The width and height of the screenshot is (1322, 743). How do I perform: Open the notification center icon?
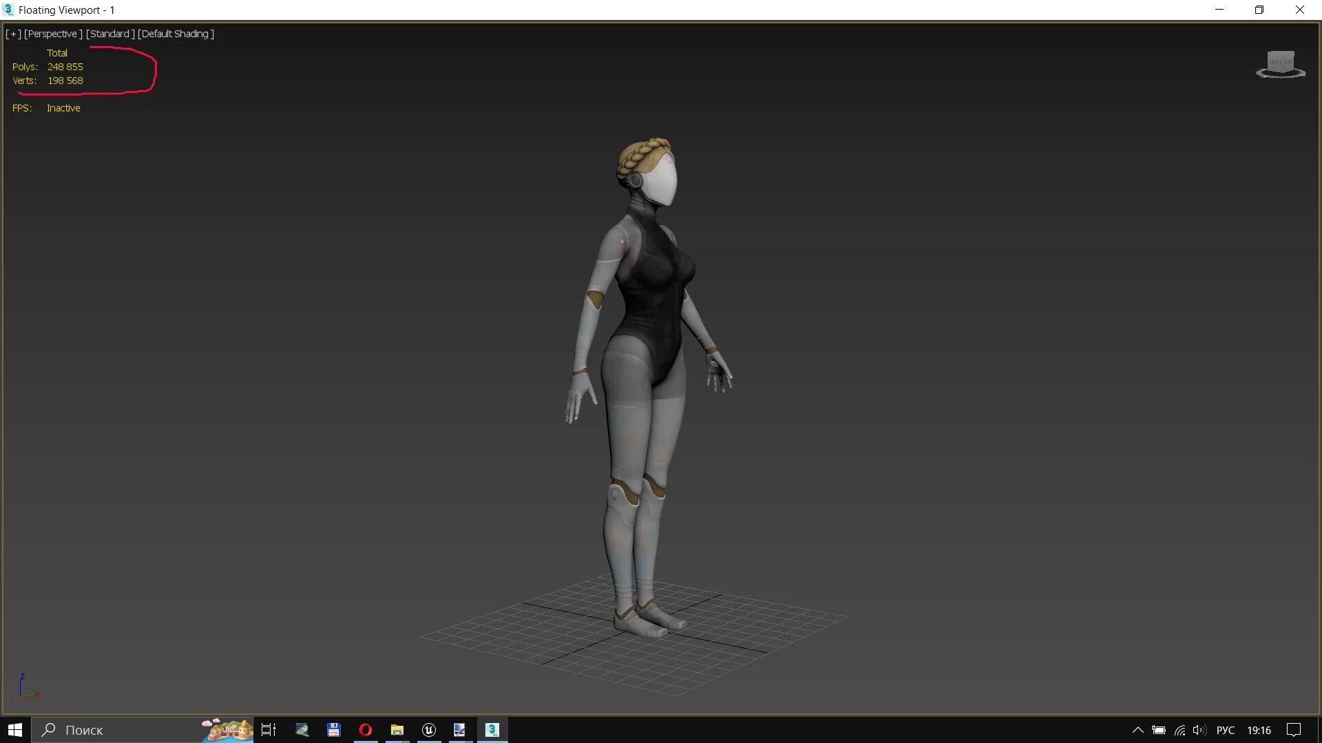[1294, 730]
